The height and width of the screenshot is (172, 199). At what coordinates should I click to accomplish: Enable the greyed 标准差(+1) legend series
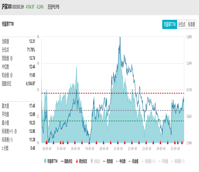pyautogui.click(x=148, y=161)
